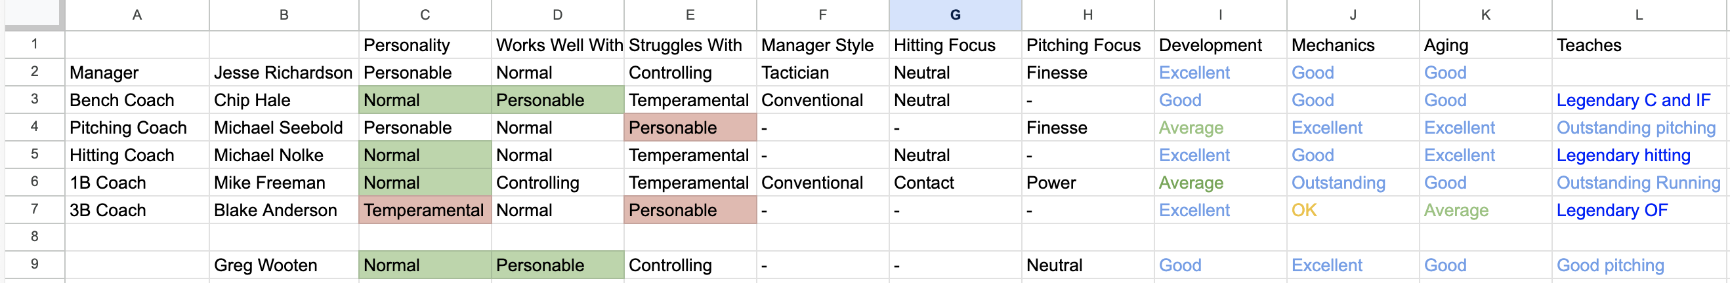
Task: Select the Michael Seebold cell
Action: point(284,128)
